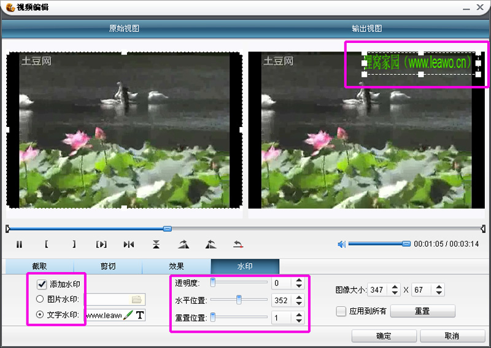Set the end mark with right bracket icon
This screenshot has height=348, width=491.
point(74,244)
